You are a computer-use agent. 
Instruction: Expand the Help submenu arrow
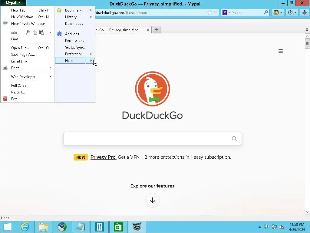(x=90, y=61)
